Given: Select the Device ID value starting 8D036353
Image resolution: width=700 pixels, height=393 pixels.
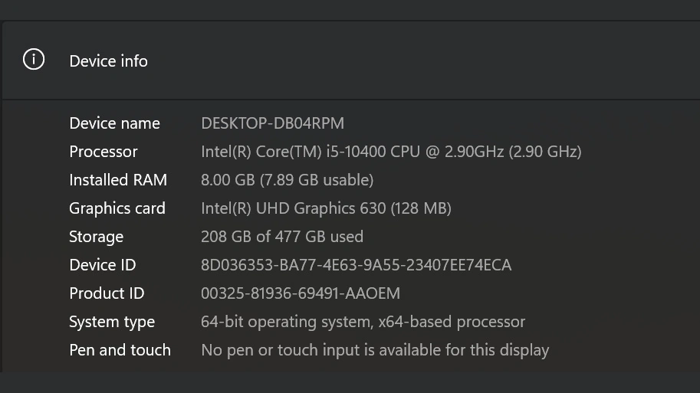Looking at the screenshot, I should [356, 265].
